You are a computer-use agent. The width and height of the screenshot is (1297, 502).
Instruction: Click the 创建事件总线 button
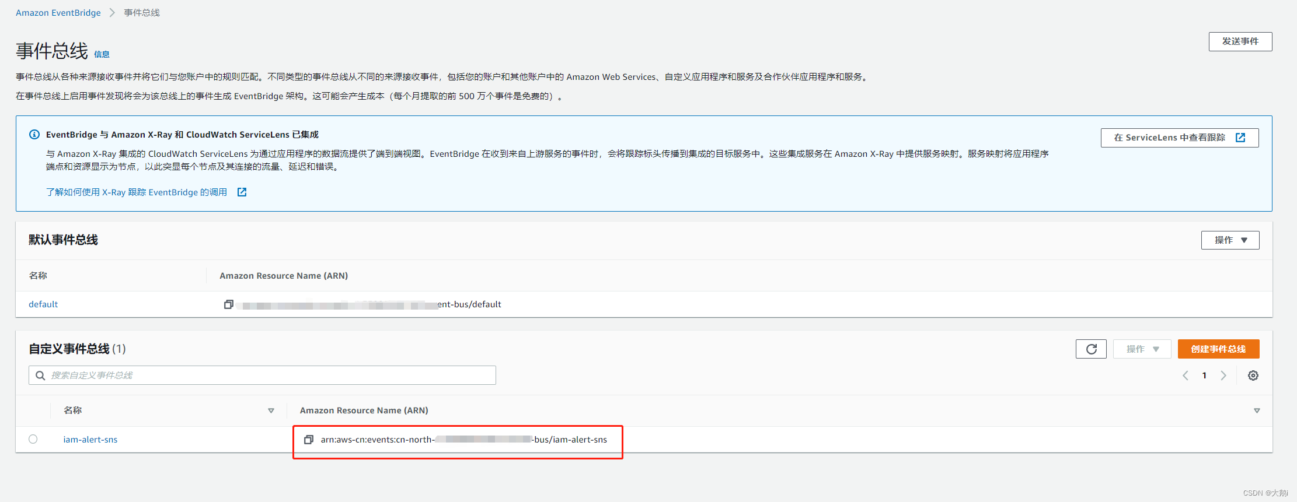point(1218,349)
